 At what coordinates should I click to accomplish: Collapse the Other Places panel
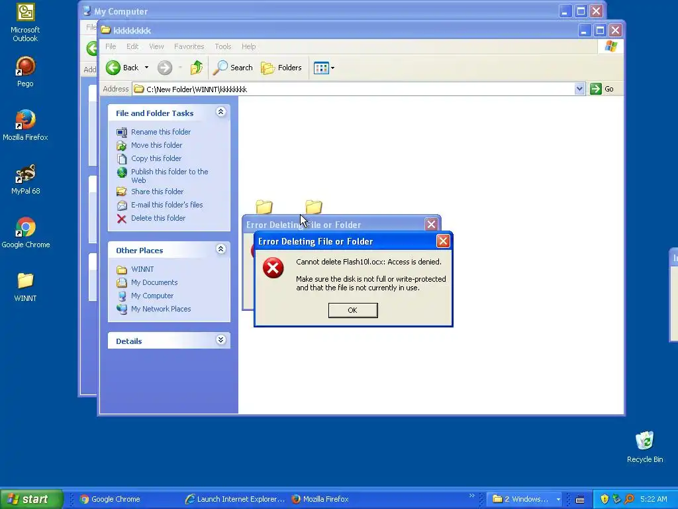pyautogui.click(x=221, y=249)
